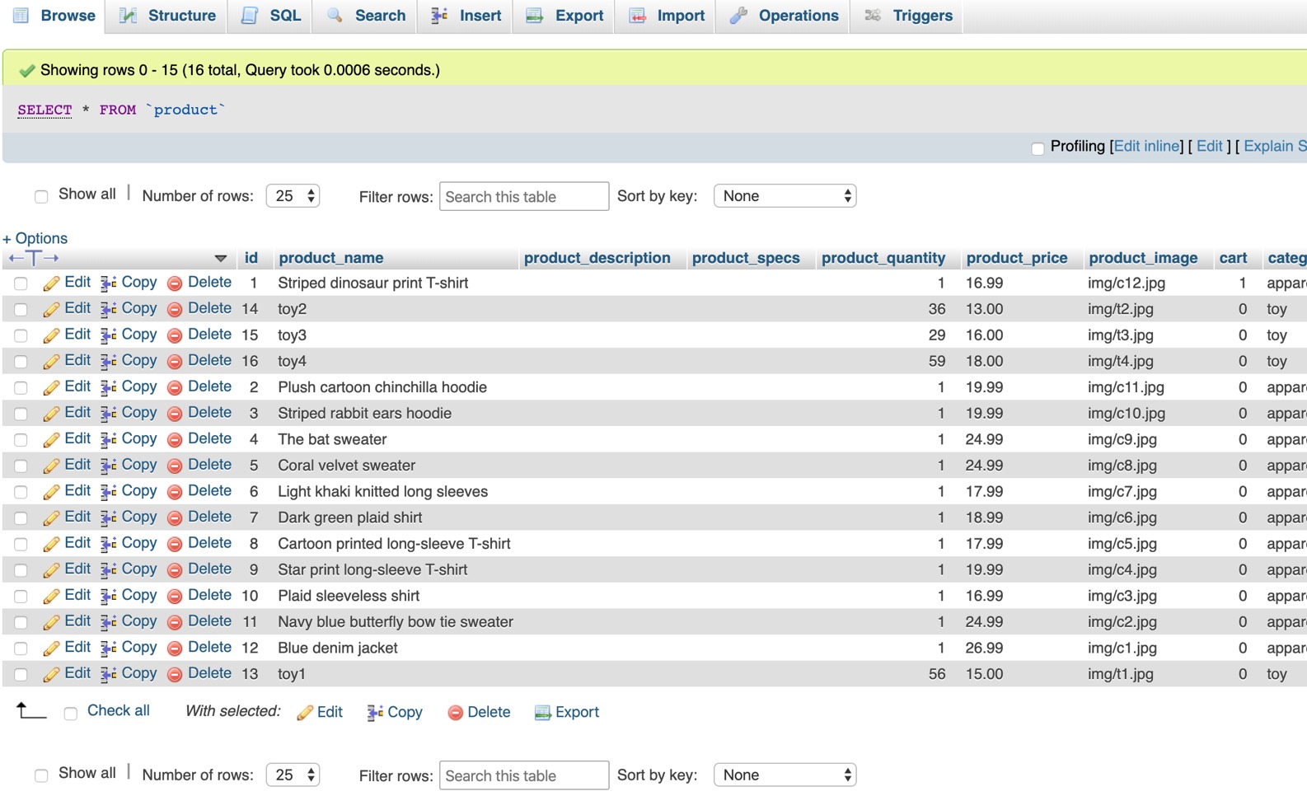Click the red Delete icon in With selected
Viewport: 1307px width, 796px height.
[455, 713]
